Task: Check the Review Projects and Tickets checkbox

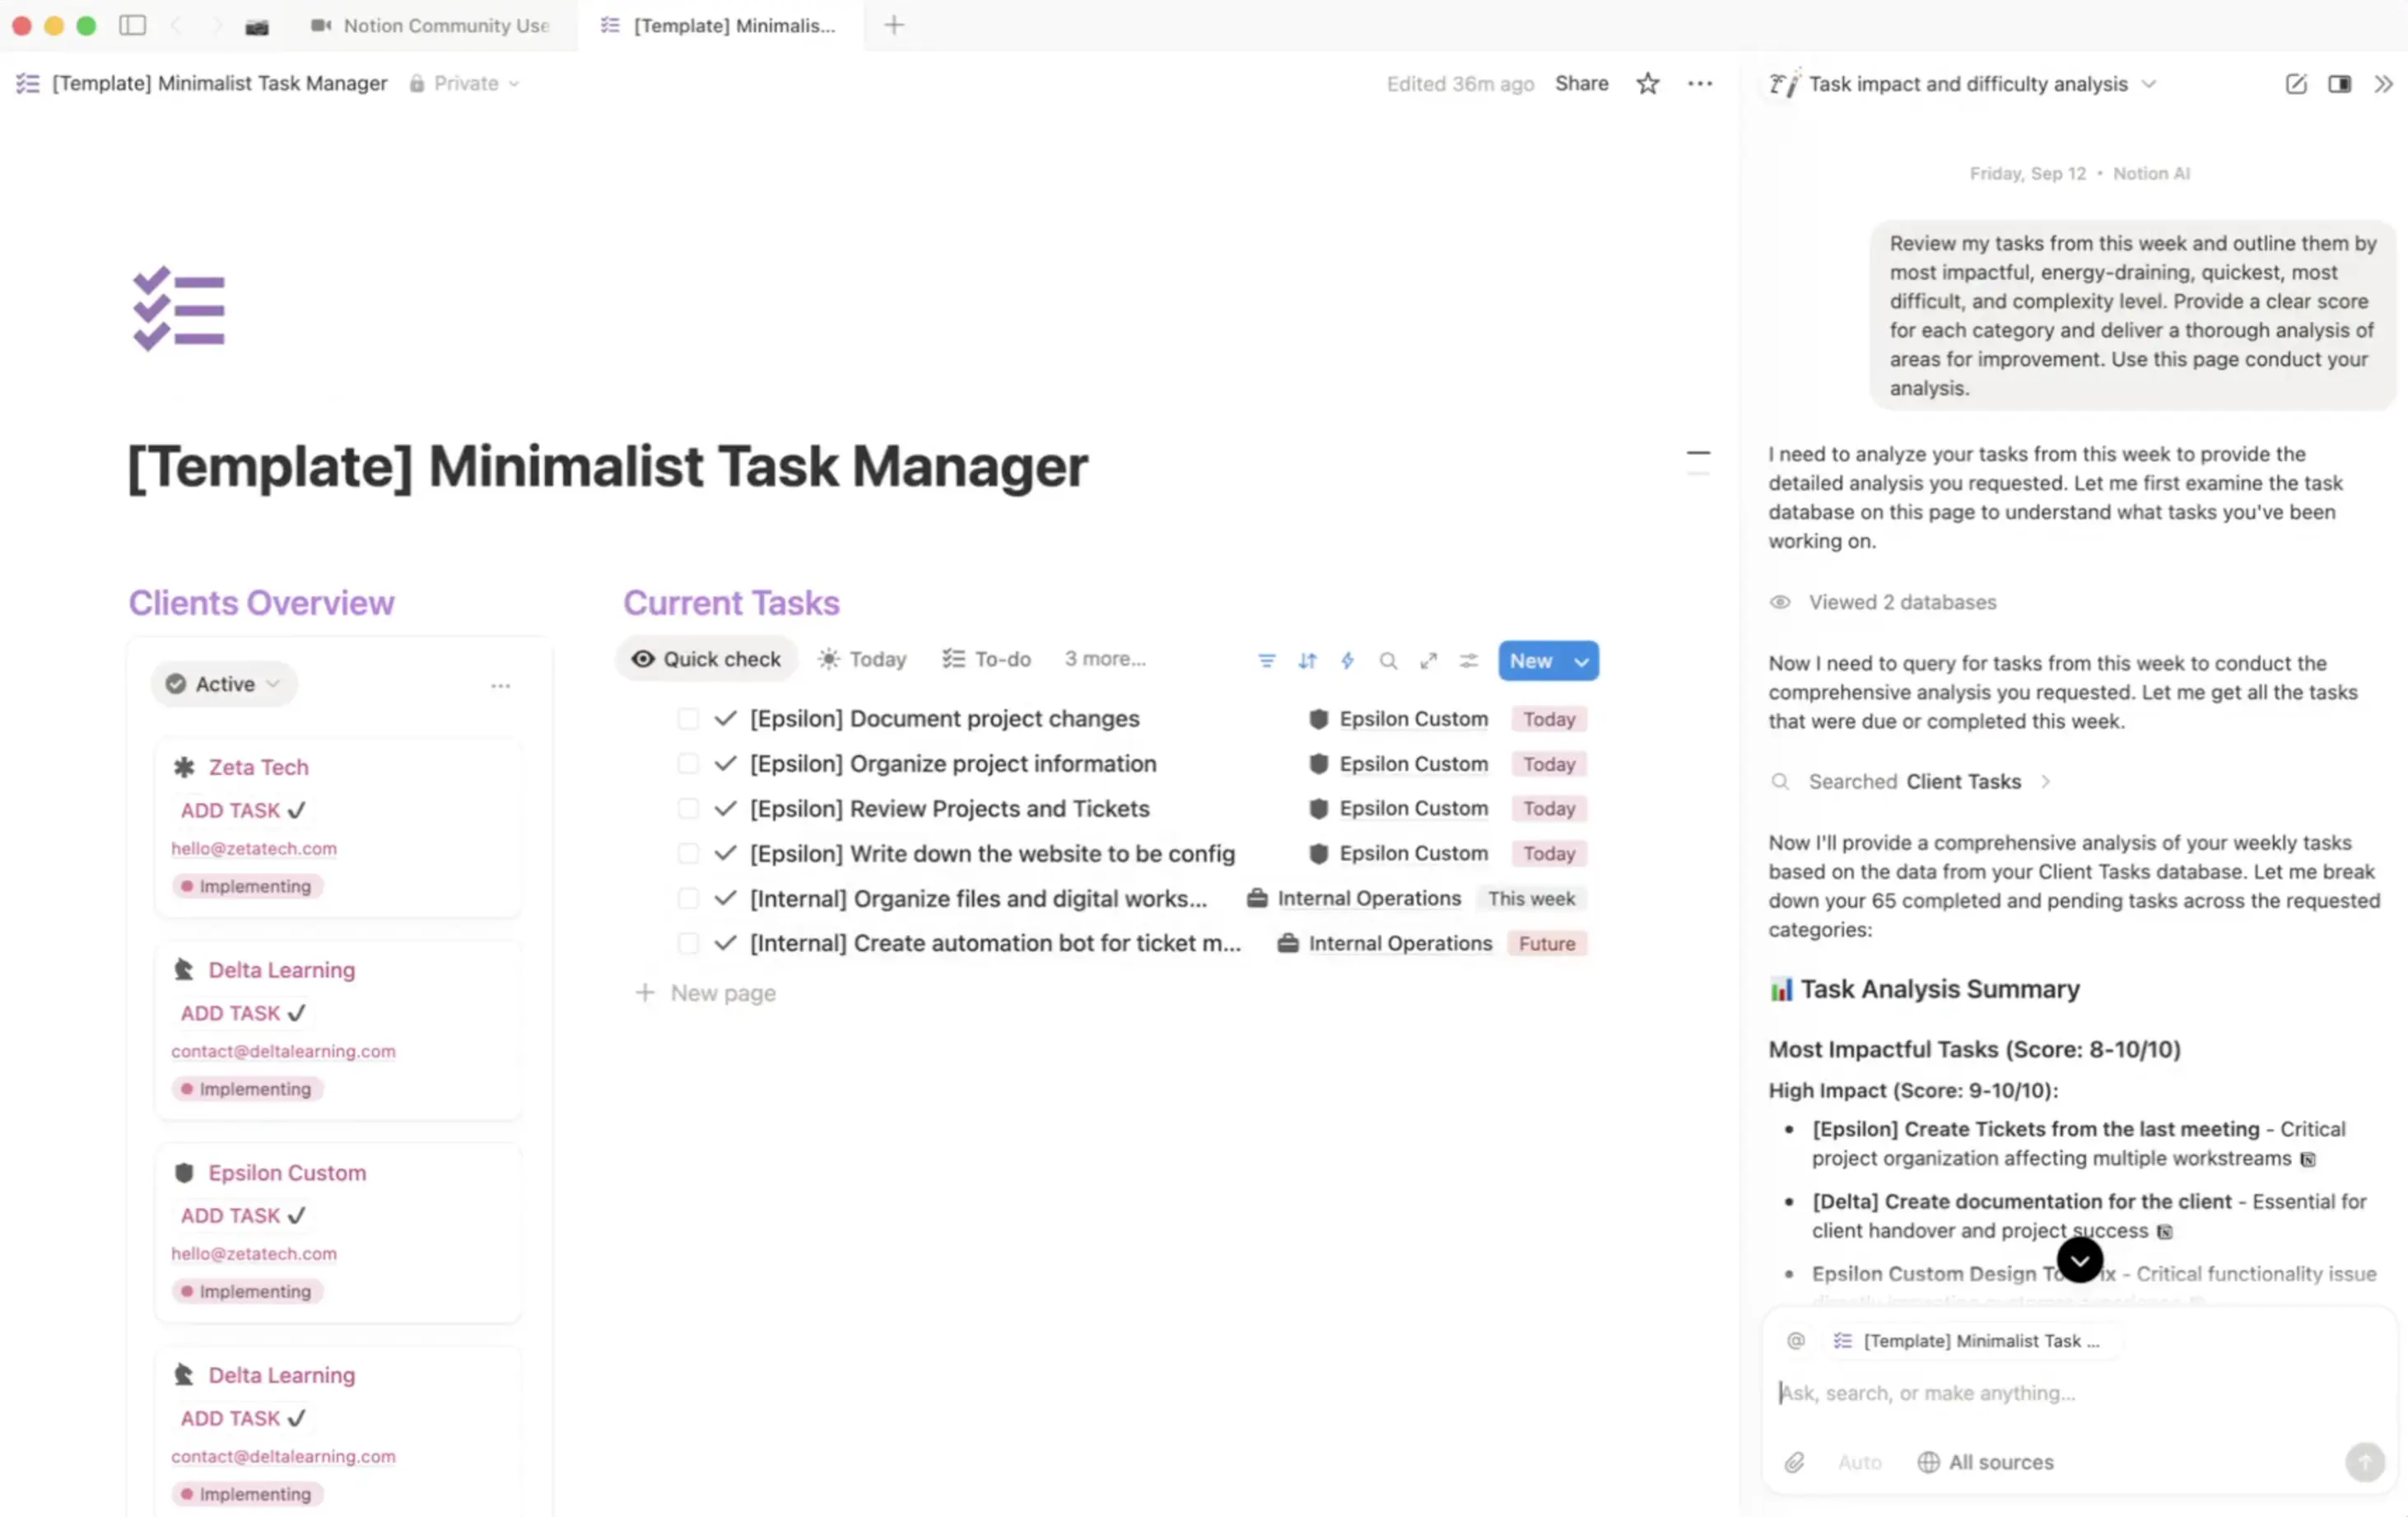Action: [x=688, y=809]
